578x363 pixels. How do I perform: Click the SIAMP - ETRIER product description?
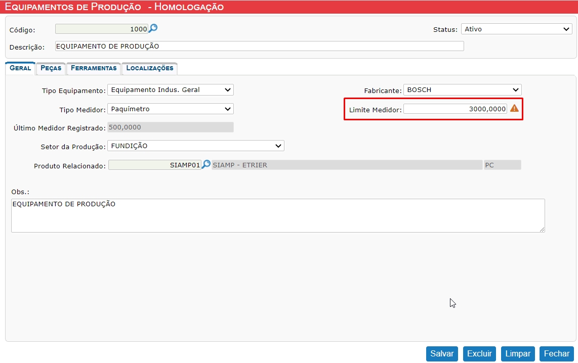pyautogui.click(x=347, y=165)
